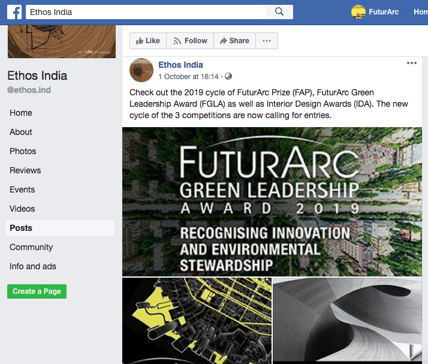Click the Ethos India page title
Viewport: 428px width, 364px height.
coord(37,76)
